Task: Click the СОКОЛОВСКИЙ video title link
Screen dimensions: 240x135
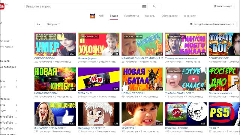Action: tap(44, 58)
